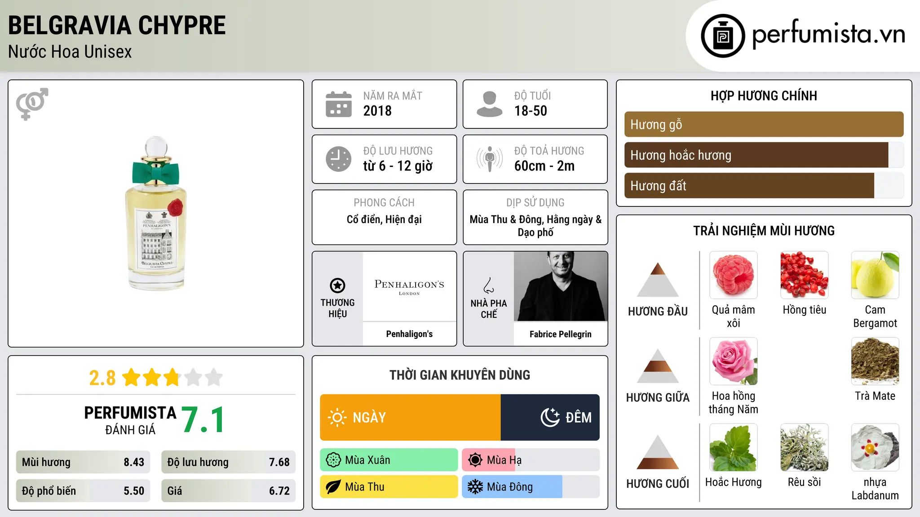Click the longevity value từ 6 - 12 giờ

coord(398,166)
